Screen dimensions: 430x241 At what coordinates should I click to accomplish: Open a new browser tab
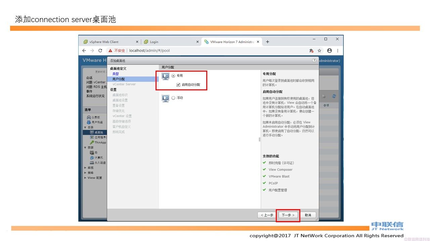(x=267, y=42)
